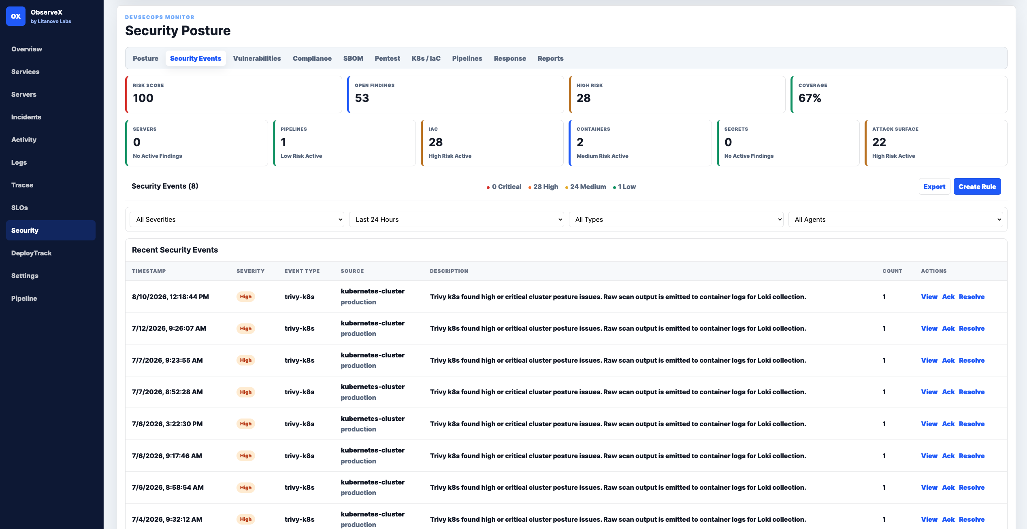Resolve the 7/7/2026 9:23:55 AM event
This screenshot has height=529, width=1027.
coord(972,360)
